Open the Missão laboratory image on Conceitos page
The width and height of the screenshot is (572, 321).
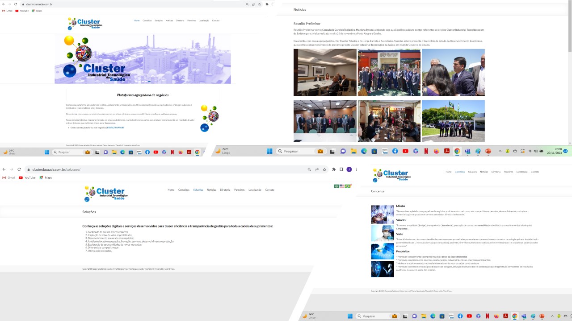pos(383,214)
